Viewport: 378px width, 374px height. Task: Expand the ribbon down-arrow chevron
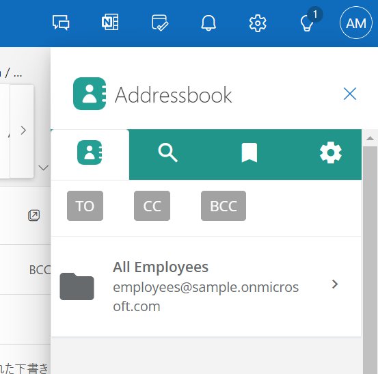point(43,168)
